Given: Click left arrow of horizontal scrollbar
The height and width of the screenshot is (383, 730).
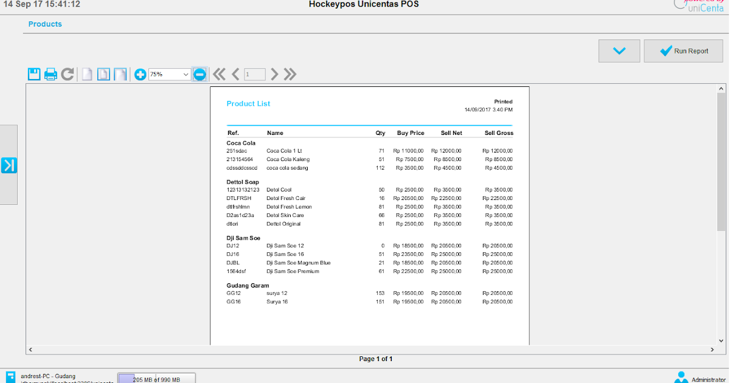Looking at the screenshot, I should (x=30, y=350).
